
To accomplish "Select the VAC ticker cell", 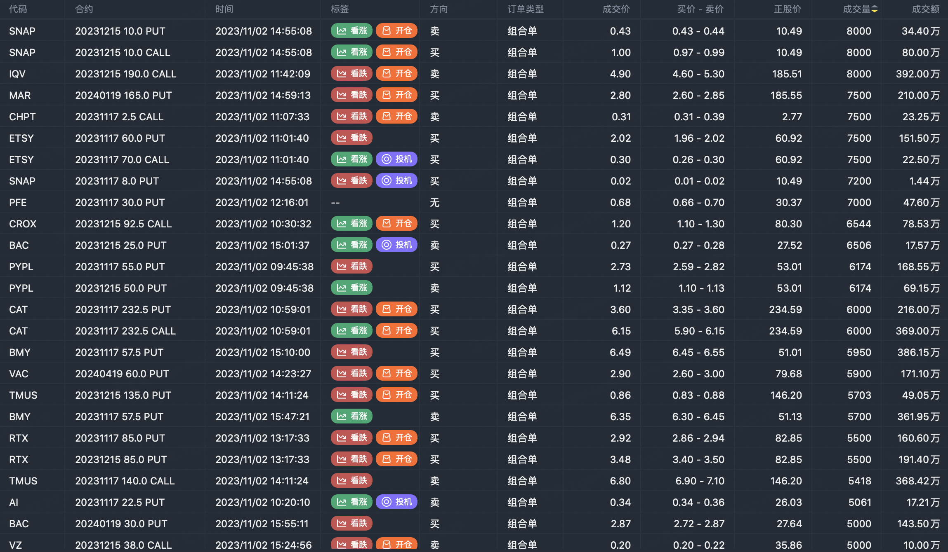I will pos(19,374).
